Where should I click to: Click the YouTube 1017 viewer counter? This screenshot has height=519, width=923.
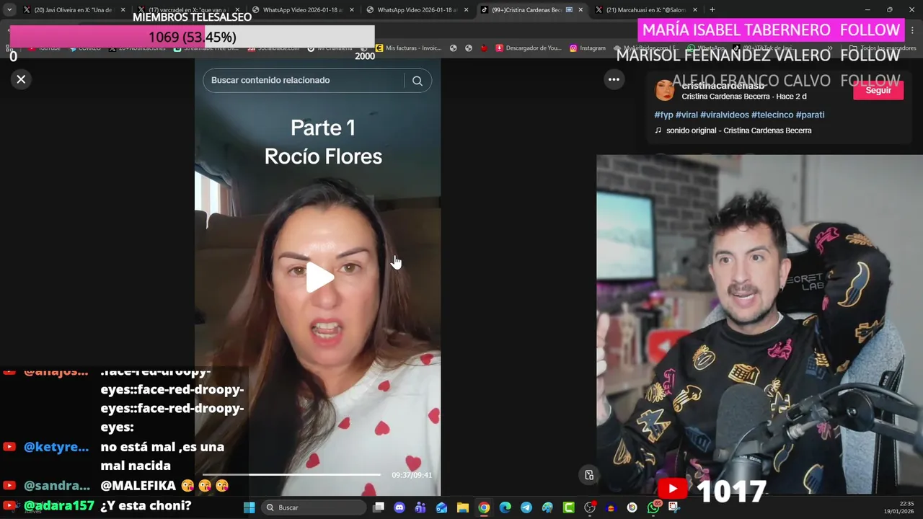(x=712, y=490)
